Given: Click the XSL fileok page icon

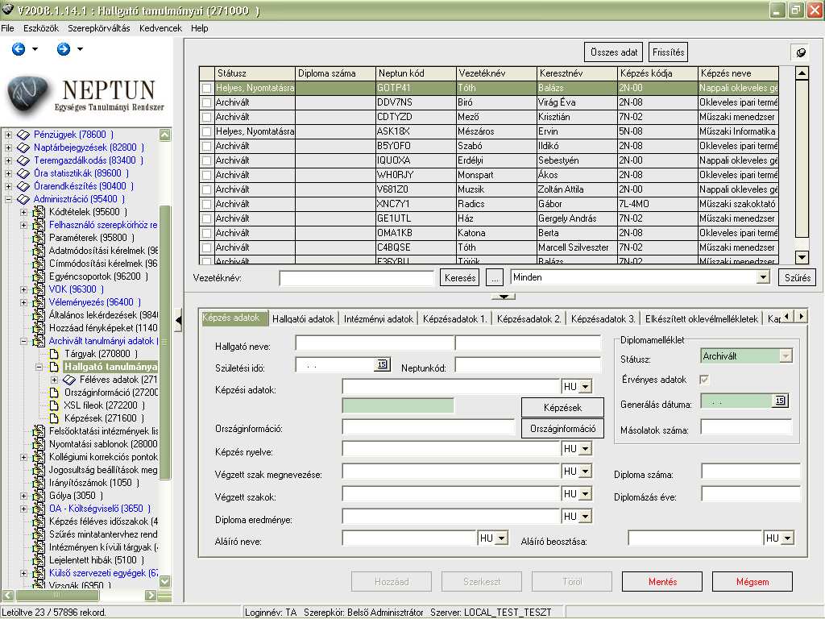Looking at the screenshot, I should [54, 405].
